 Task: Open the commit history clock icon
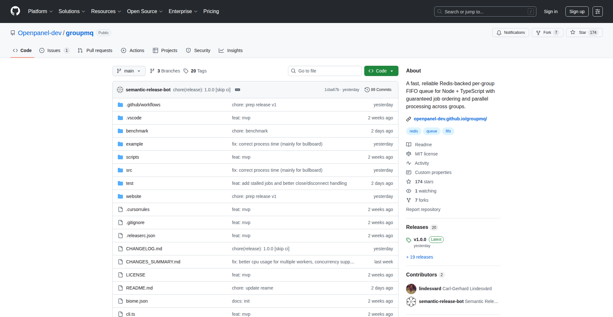(367, 90)
